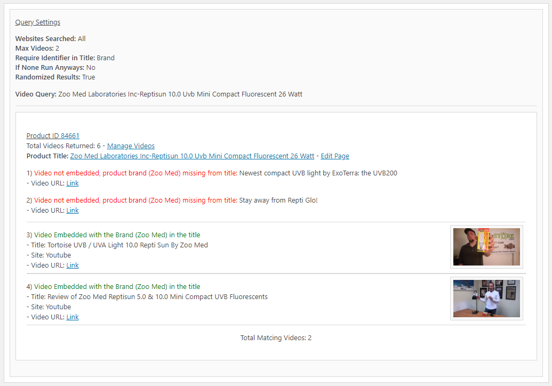Click the Tortoise UVB video thumbnail
Screen dimensions: 552x386
coord(486,247)
